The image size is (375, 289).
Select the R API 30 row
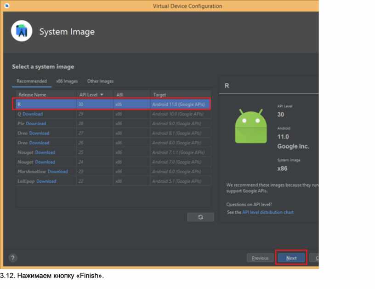pos(112,104)
